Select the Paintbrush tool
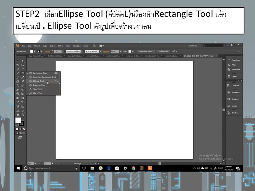Viewport: 255px width, 191px height. (18, 77)
